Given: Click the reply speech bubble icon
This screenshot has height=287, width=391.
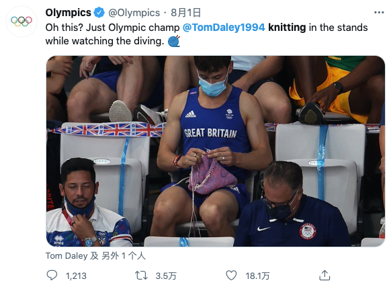Looking at the screenshot, I should click(52, 276).
